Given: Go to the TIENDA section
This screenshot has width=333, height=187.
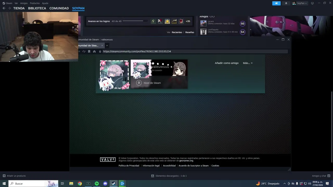Looking at the screenshot, I should click(x=19, y=8).
